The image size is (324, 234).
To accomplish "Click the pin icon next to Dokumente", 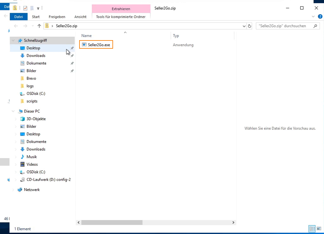I will click(x=72, y=63).
